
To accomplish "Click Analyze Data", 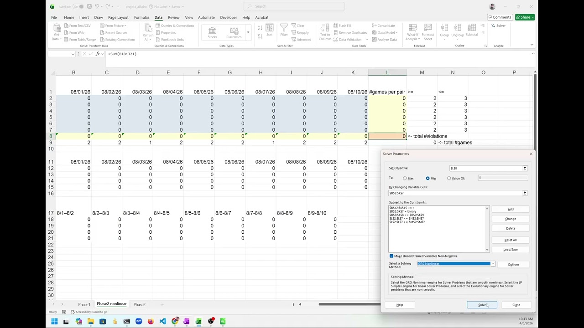I will click(x=384, y=39).
